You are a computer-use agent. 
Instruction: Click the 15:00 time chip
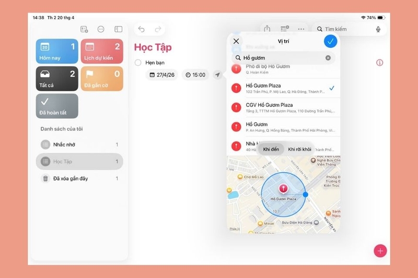click(195, 75)
